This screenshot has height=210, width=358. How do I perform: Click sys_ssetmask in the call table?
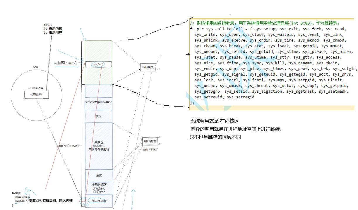[333, 92]
